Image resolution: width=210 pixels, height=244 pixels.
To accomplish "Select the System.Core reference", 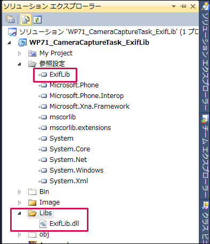I will pyautogui.click(x=70, y=149).
